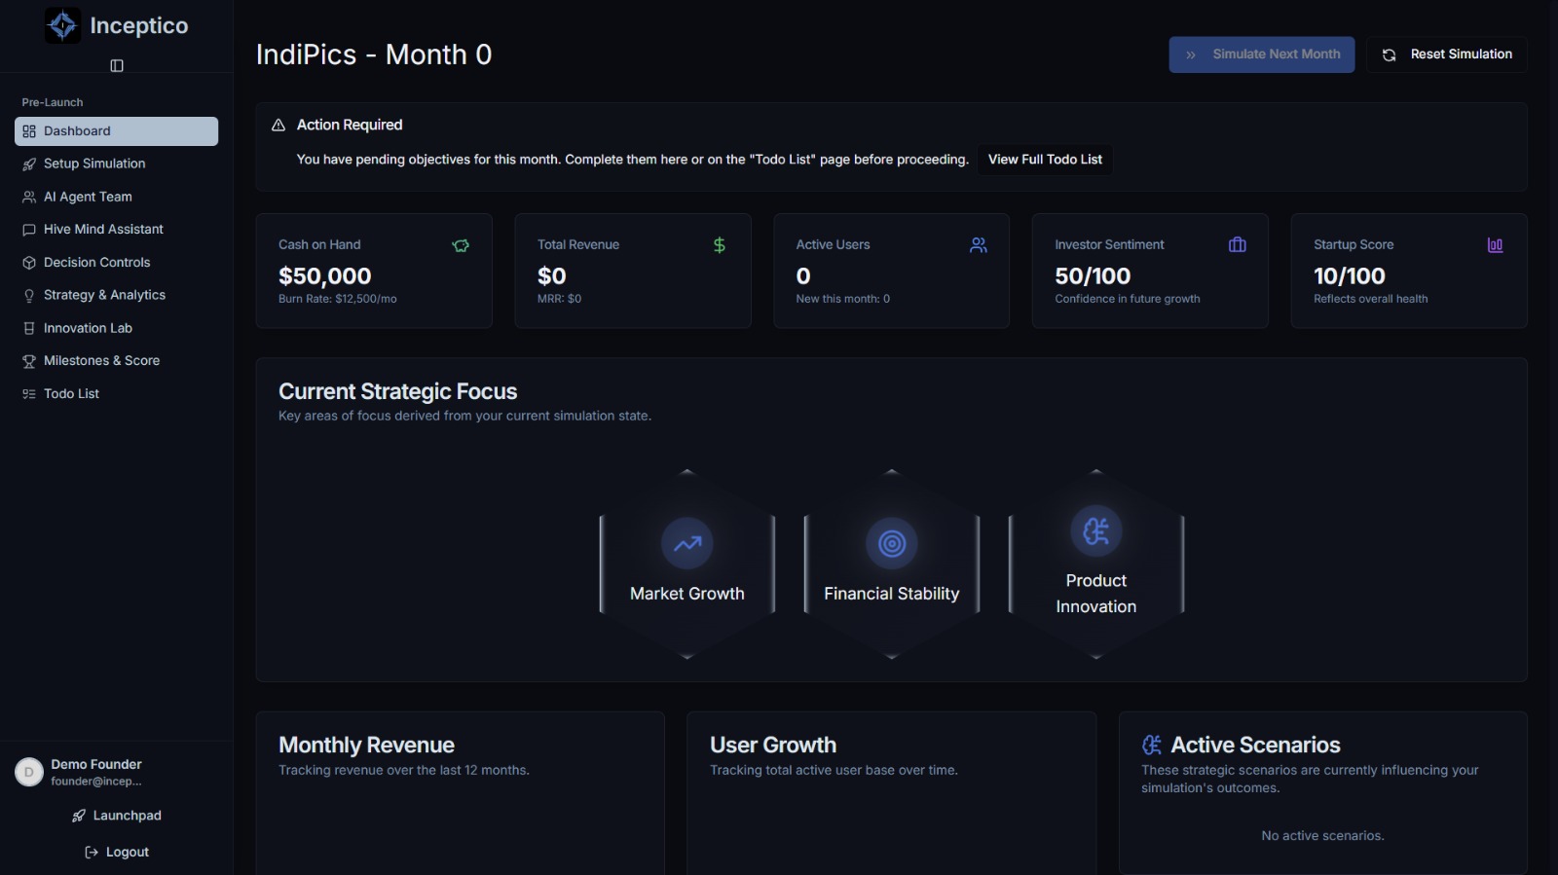Click the Hive Mind Assistant chat icon
1558x875 pixels.
(29, 230)
